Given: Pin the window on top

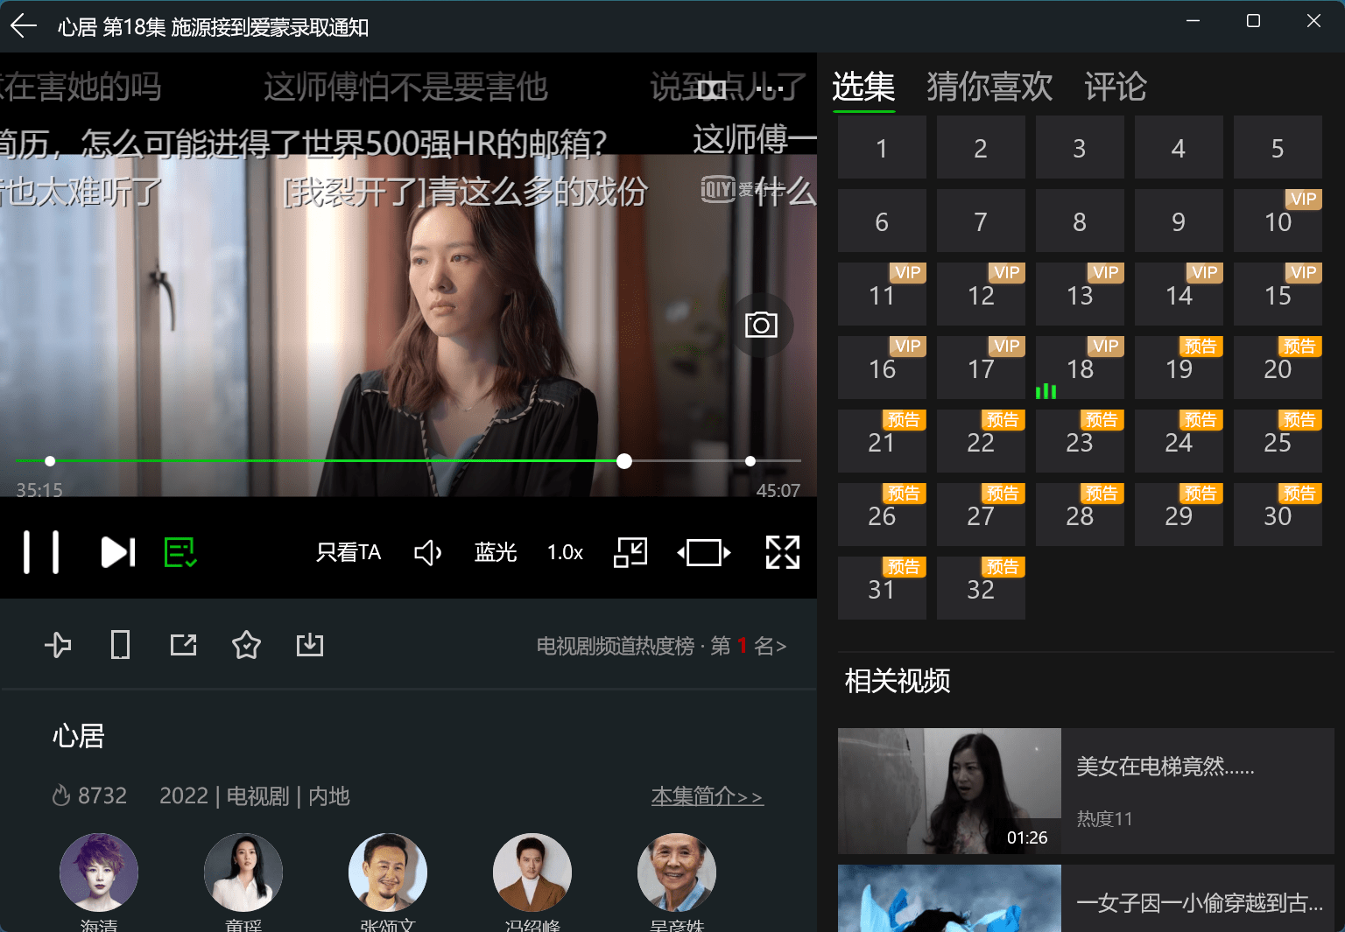Looking at the screenshot, I should 58,646.
